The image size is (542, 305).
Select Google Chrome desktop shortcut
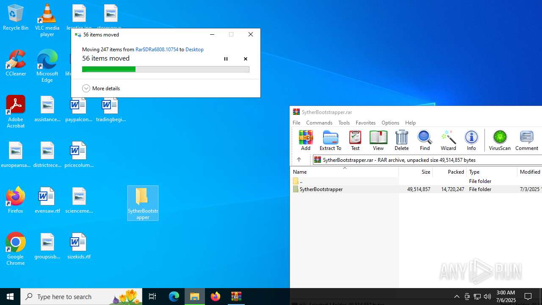click(16, 249)
